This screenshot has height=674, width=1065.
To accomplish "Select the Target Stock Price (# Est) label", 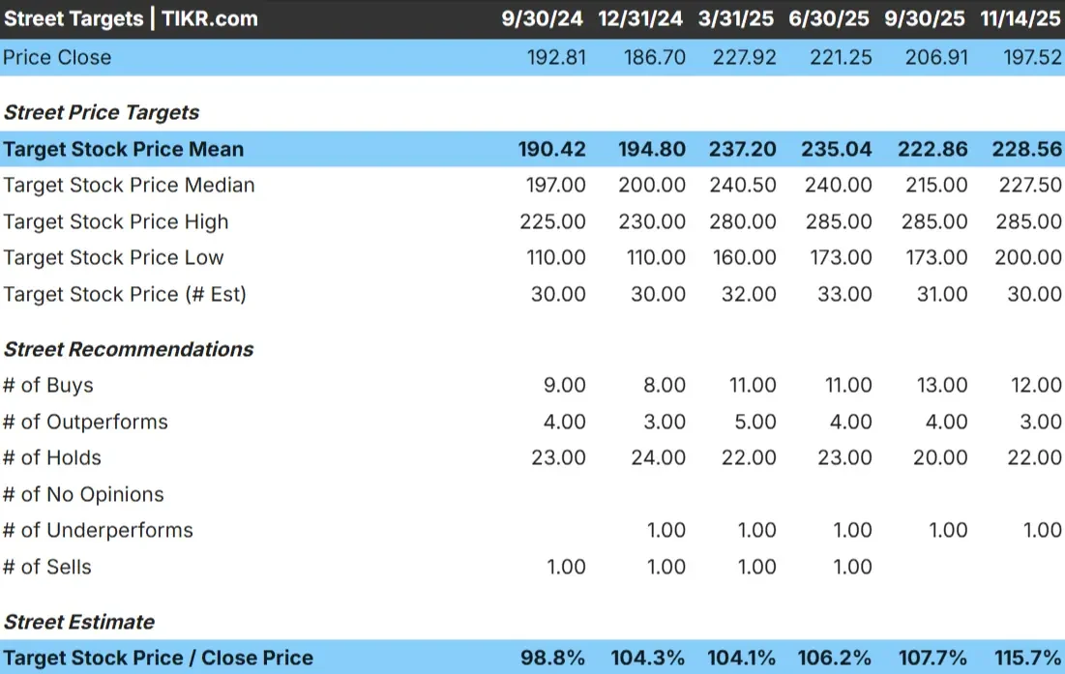I will pos(127,294).
